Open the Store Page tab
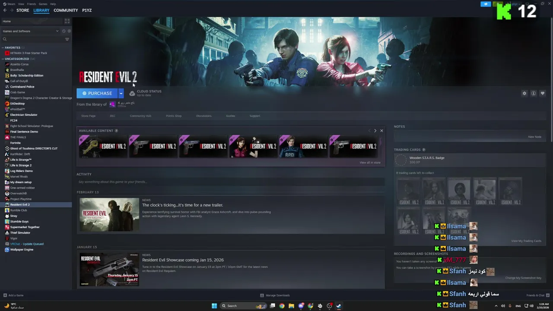 tap(88, 116)
